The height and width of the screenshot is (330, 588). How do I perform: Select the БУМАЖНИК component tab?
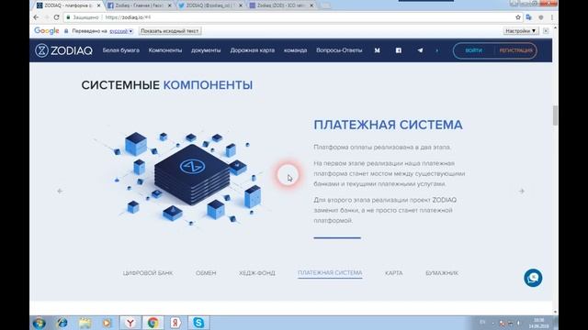(x=442, y=273)
